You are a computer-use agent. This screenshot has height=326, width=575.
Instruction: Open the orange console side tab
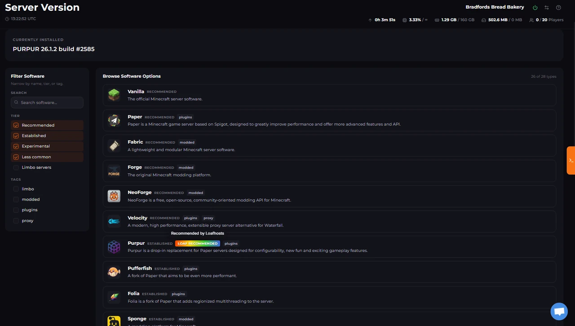pos(571,160)
